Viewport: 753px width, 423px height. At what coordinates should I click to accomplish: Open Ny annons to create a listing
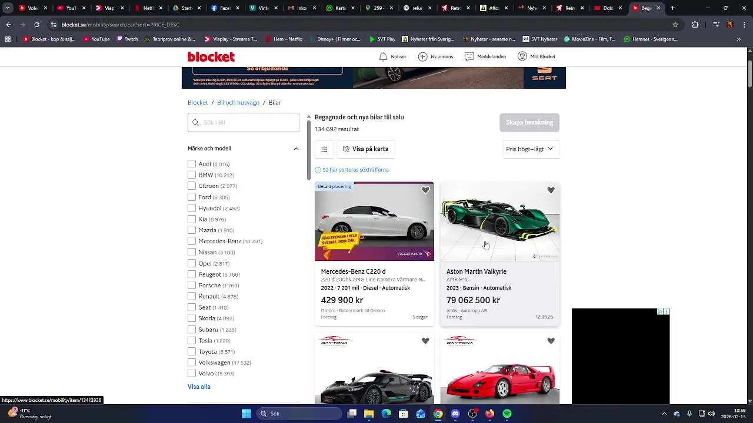coord(435,56)
